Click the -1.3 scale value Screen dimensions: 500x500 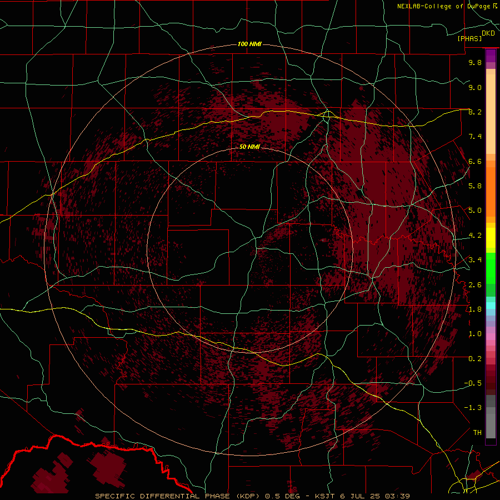pos(473,408)
